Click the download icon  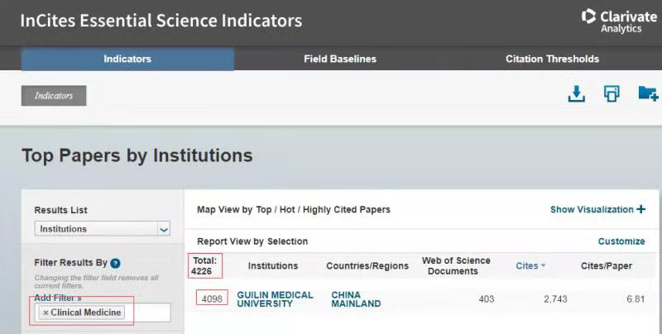576,93
